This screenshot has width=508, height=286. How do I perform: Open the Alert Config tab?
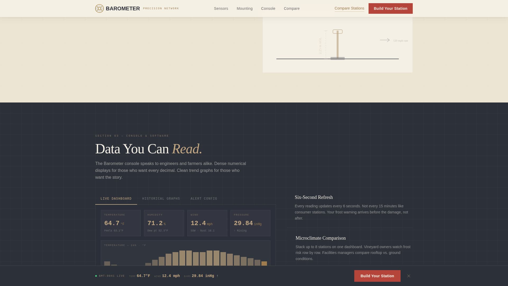point(204,198)
